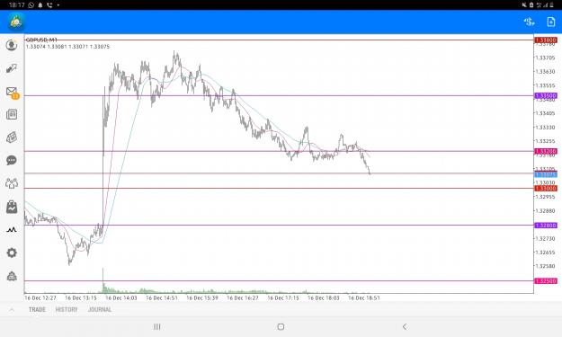Tap the 16 Dec 16:27 time label
This screenshot has width=562, height=337.
243,297
